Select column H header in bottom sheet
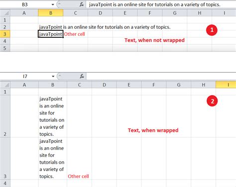This screenshot has height=187, width=236. [204, 85]
